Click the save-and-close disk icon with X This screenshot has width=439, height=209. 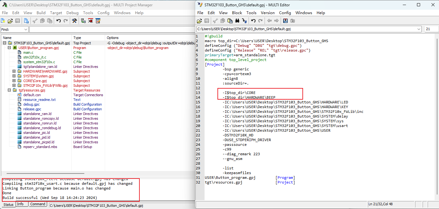coord(285,21)
